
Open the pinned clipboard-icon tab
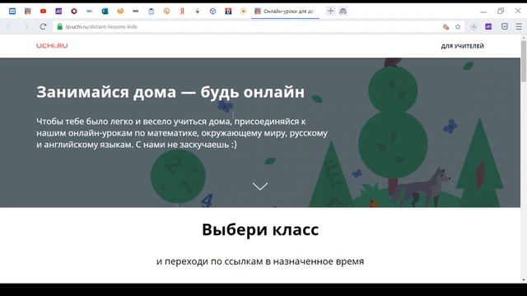click(x=152, y=11)
